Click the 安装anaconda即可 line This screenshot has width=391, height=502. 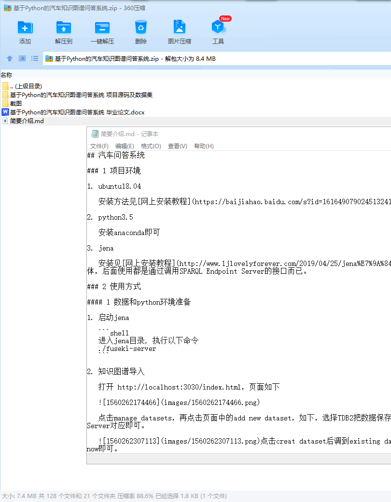[x=129, y=233]
